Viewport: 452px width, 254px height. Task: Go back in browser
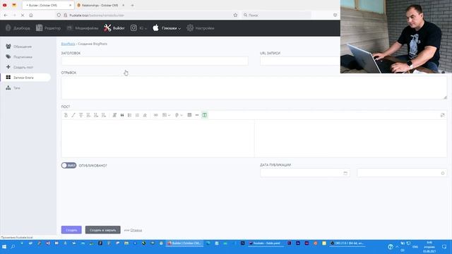tap(6, 15)
